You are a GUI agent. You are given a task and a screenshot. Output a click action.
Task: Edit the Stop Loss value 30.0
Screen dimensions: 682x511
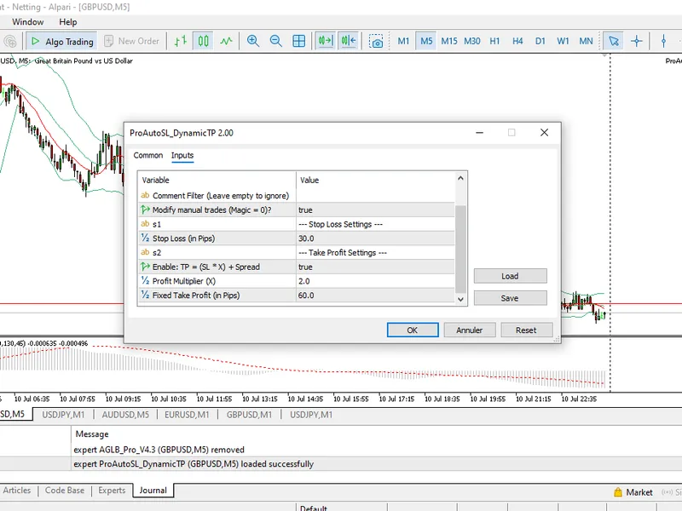point(375,238)
